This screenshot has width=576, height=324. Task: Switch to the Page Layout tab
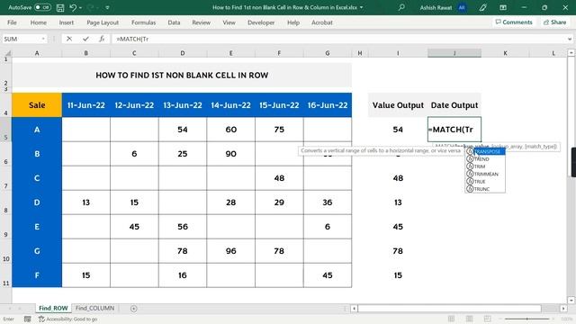click(103, 22)
